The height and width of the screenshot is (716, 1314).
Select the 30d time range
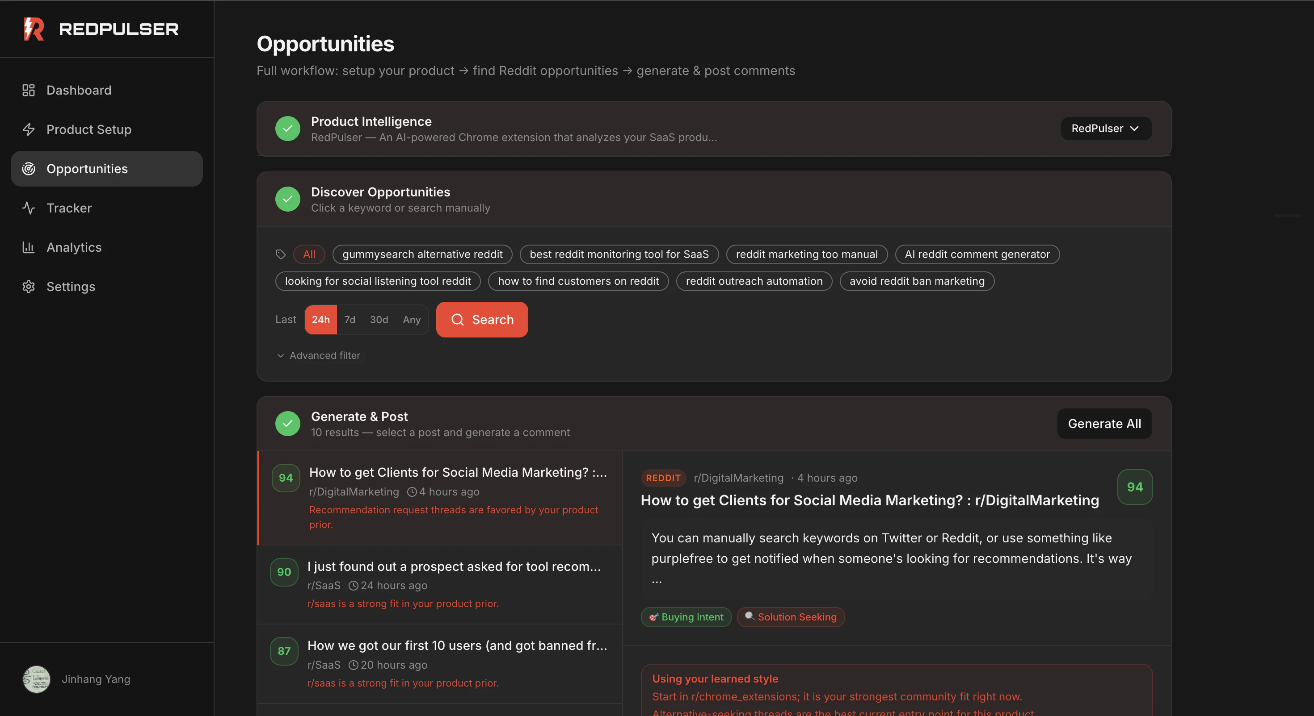pyautogui.click(x=379, y=320)
